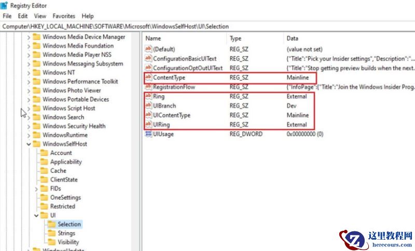
Task: Click the UIRing string value icon
Action: [148, 124]
